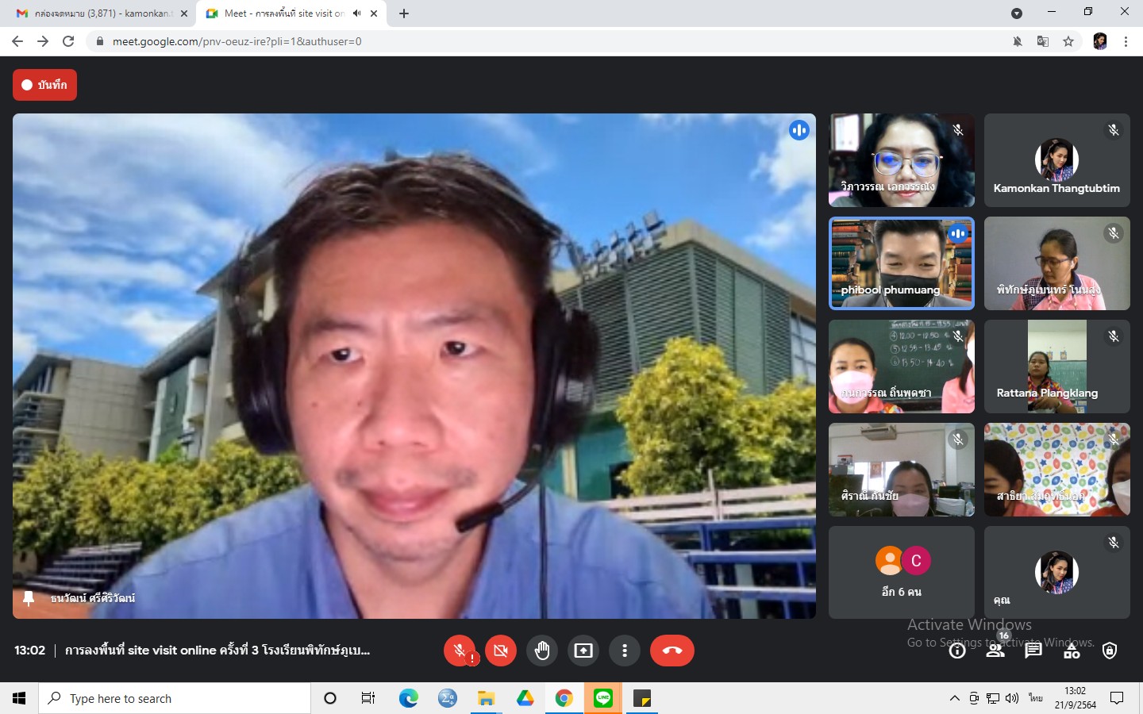Open the activities icon
The image size is (1143, 714).
pos(1072,651)
